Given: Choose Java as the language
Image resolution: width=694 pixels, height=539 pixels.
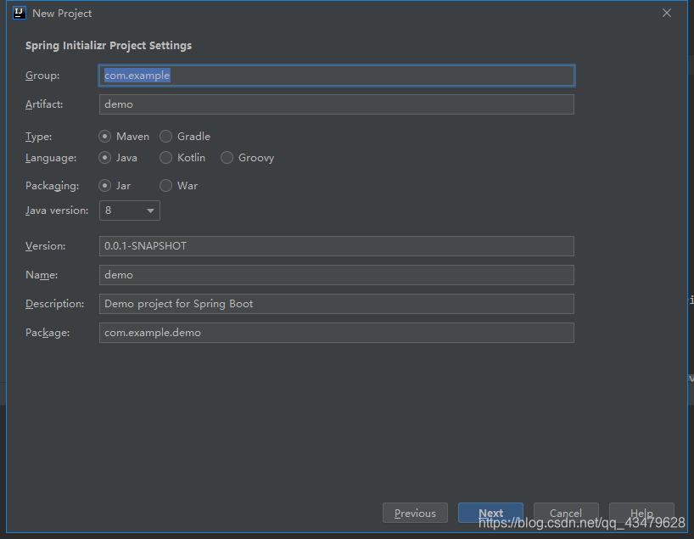Looking at the screenshot, I should tap(118, 158).
